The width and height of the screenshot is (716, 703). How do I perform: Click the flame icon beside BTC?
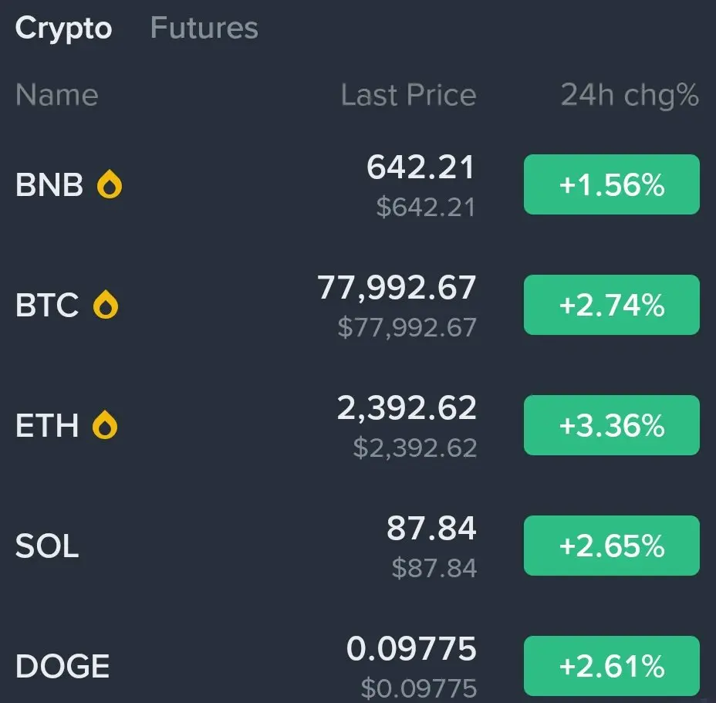coord(106,304)
